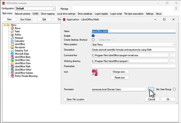Click the Parameters input field
The height and width of the screenshot is (123, 181).
point(134,66)
